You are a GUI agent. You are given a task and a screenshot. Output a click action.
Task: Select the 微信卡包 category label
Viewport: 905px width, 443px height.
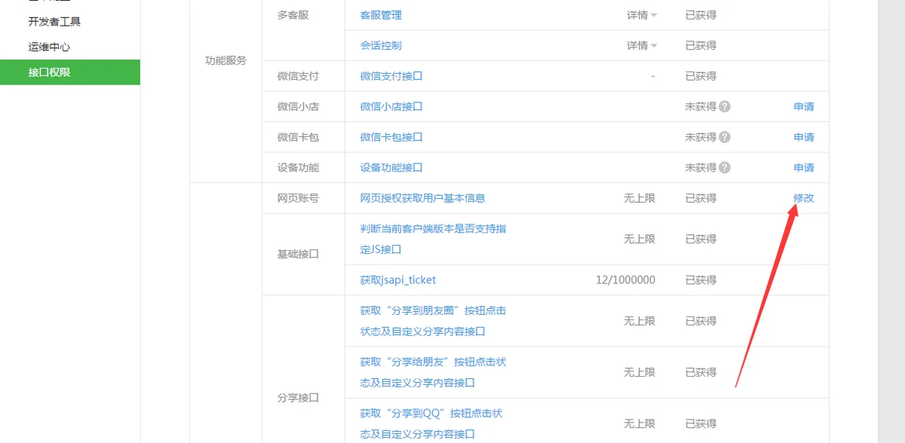pos(298,137)
